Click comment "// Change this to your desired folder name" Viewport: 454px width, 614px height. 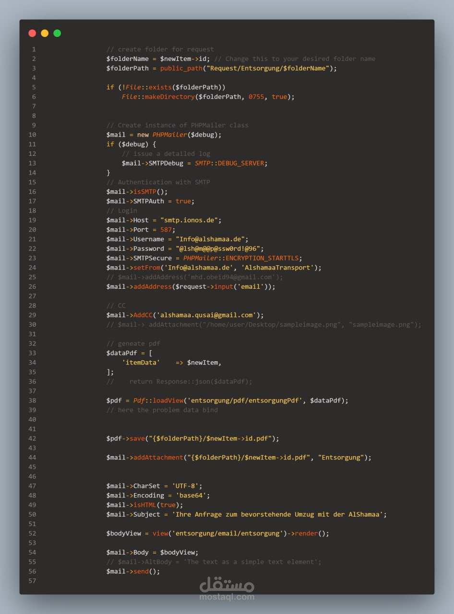point(295,59)
